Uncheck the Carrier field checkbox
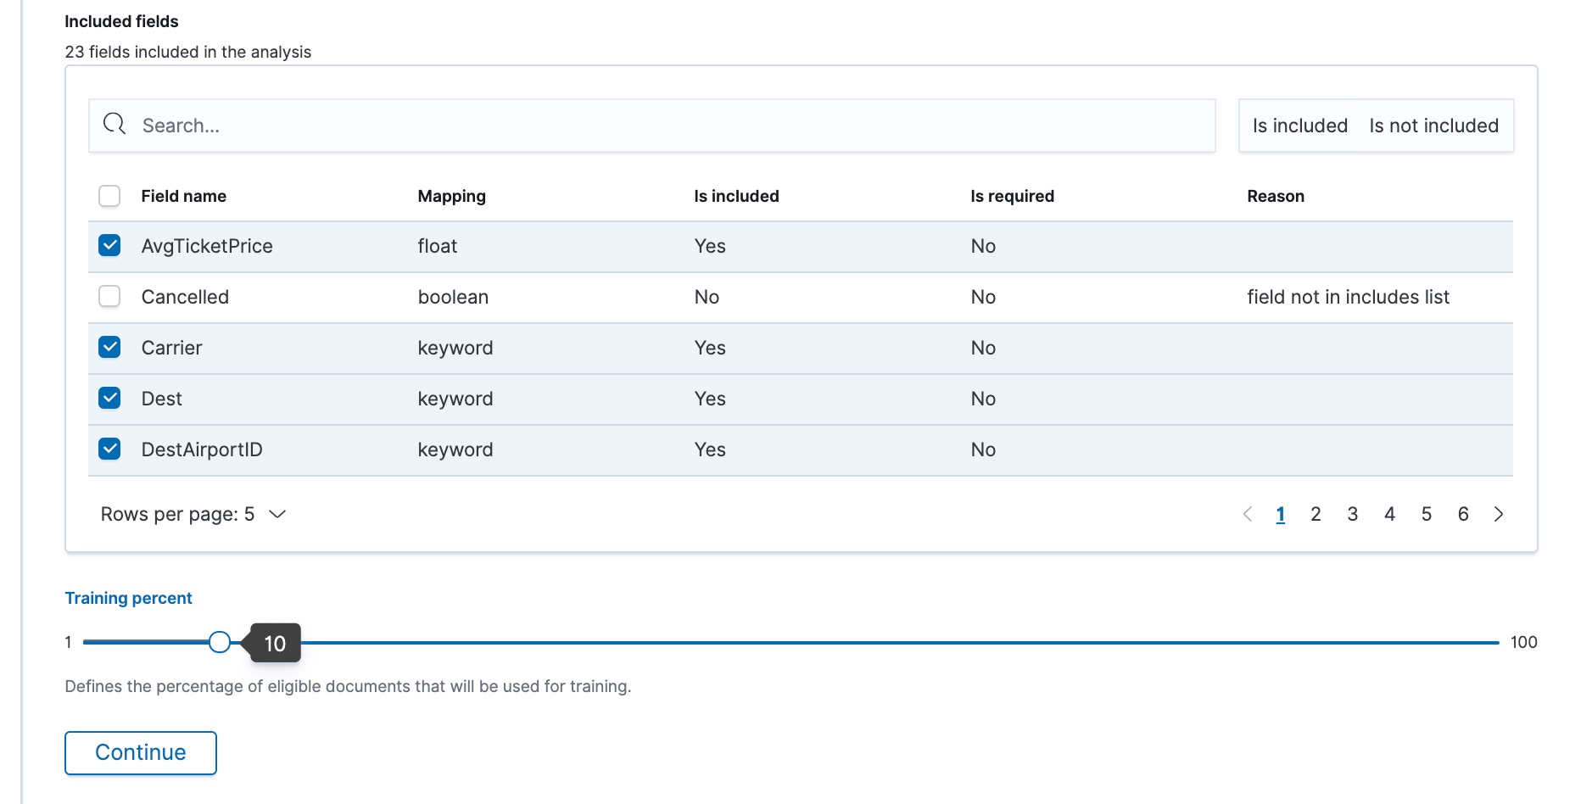This screenshot has height=804, width=1581. [109, 347]
